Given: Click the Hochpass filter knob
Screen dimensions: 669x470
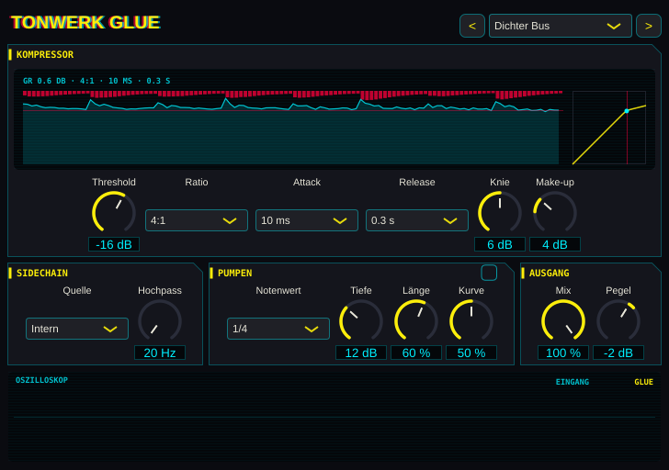Looking at the screenshot, I should click(160, 320).
